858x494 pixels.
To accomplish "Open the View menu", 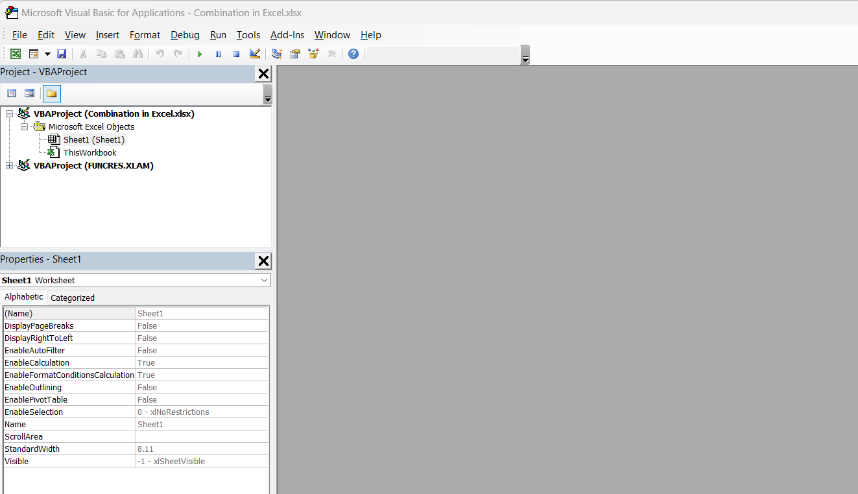I will coord(75,35).
